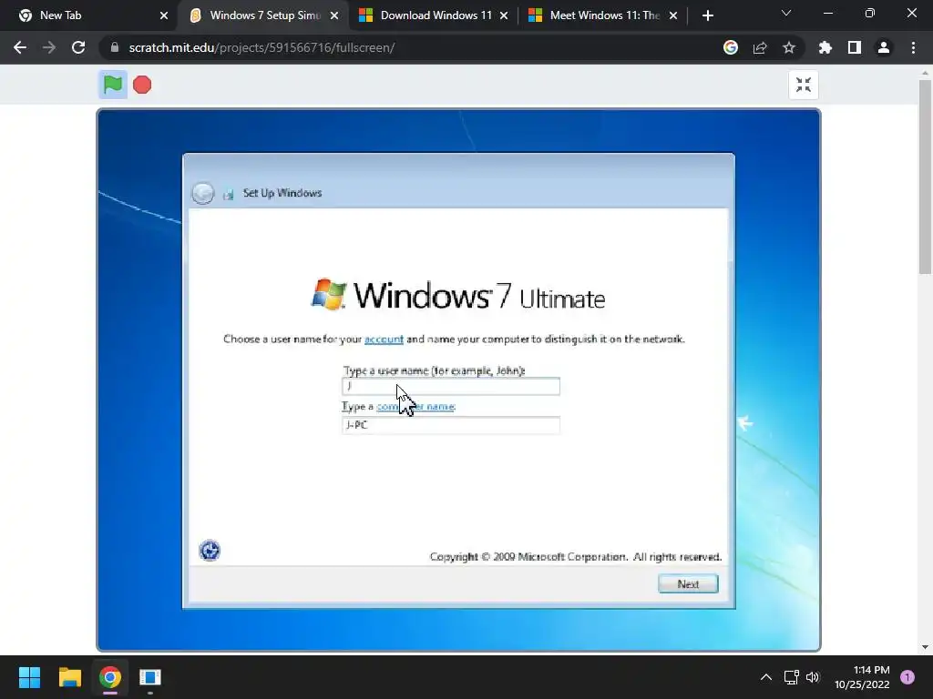Open tab search dropdown arrow
The height and width of the screenshot is (699, 933).
pos(786,13)
